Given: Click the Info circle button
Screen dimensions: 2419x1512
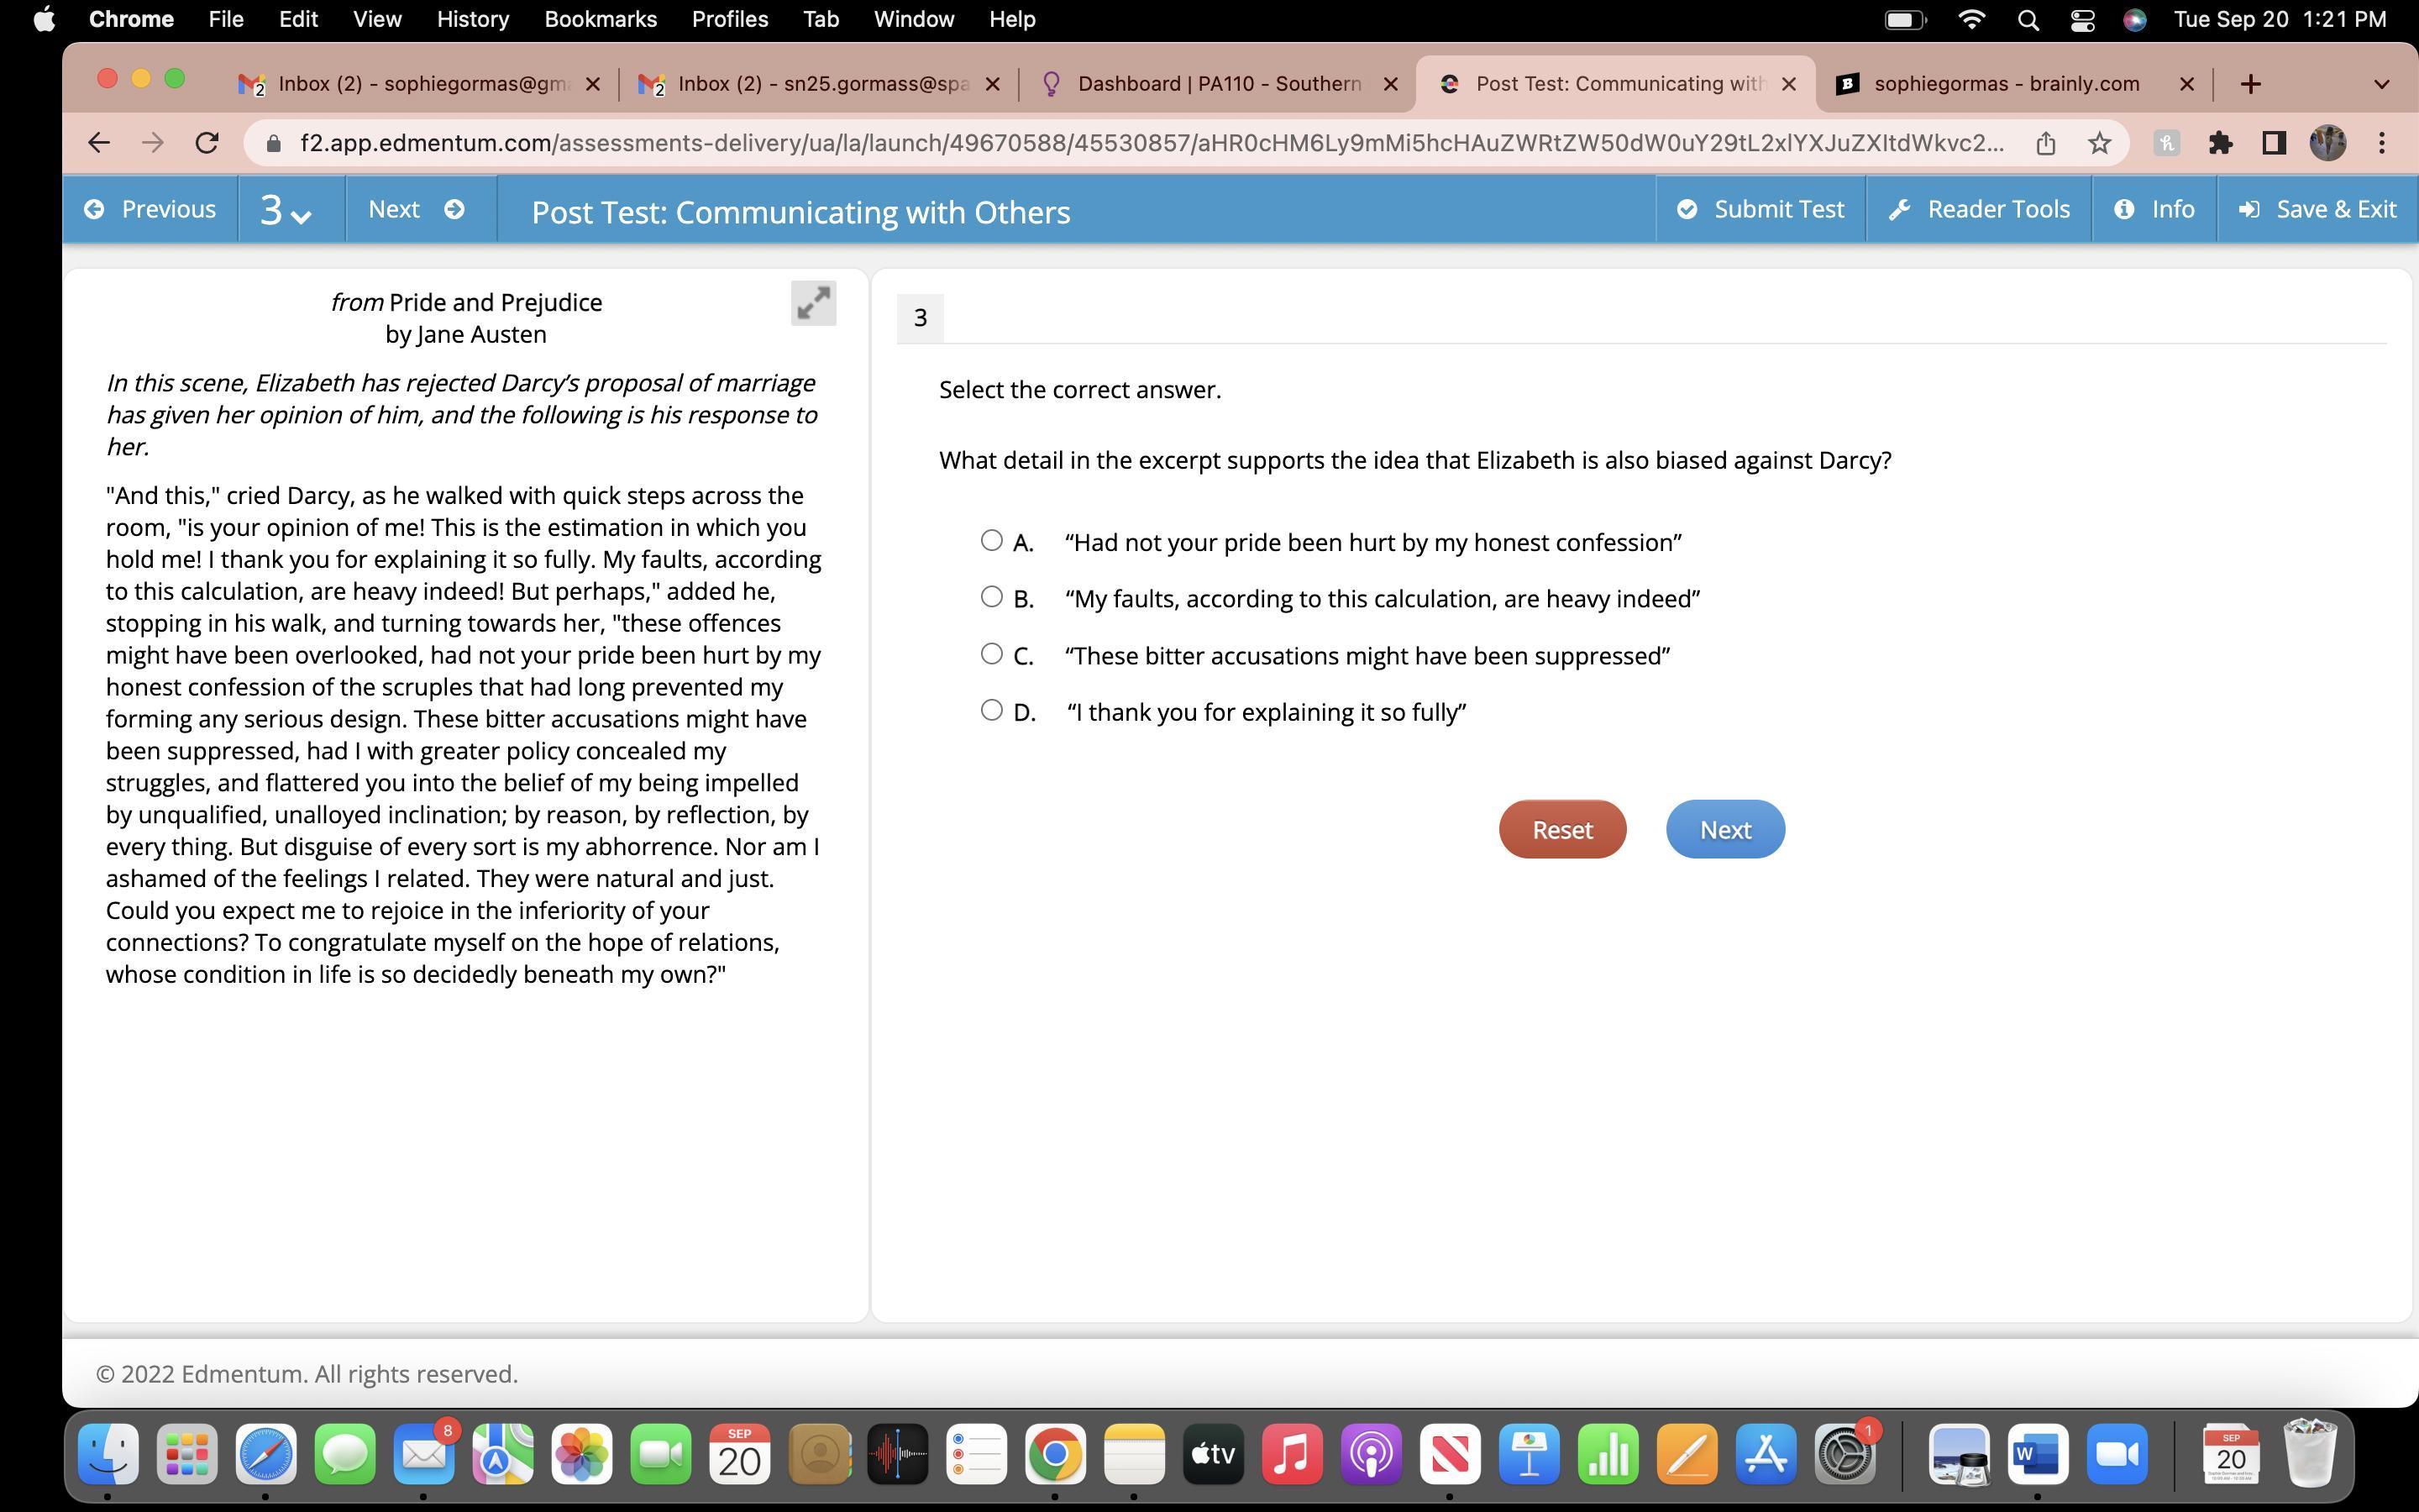Looking at the screenshot, I should 2153,209.
